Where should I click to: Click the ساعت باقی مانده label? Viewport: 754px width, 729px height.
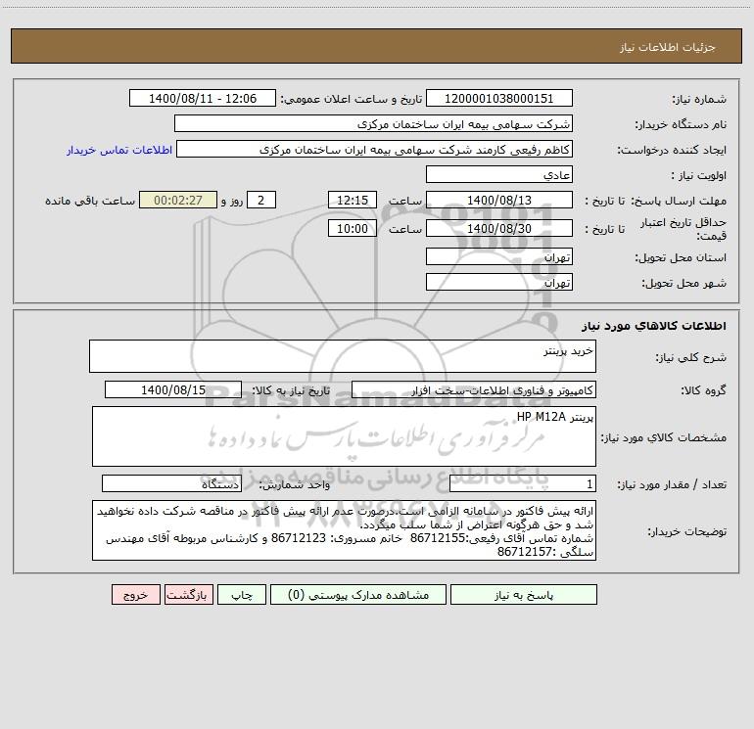(x=90, y=201)
